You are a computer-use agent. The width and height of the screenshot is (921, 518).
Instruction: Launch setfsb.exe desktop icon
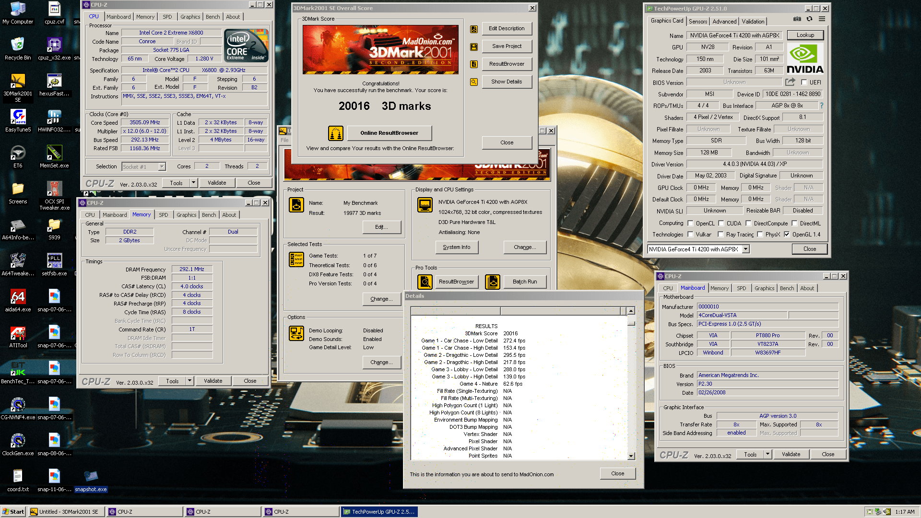(54, 265)
